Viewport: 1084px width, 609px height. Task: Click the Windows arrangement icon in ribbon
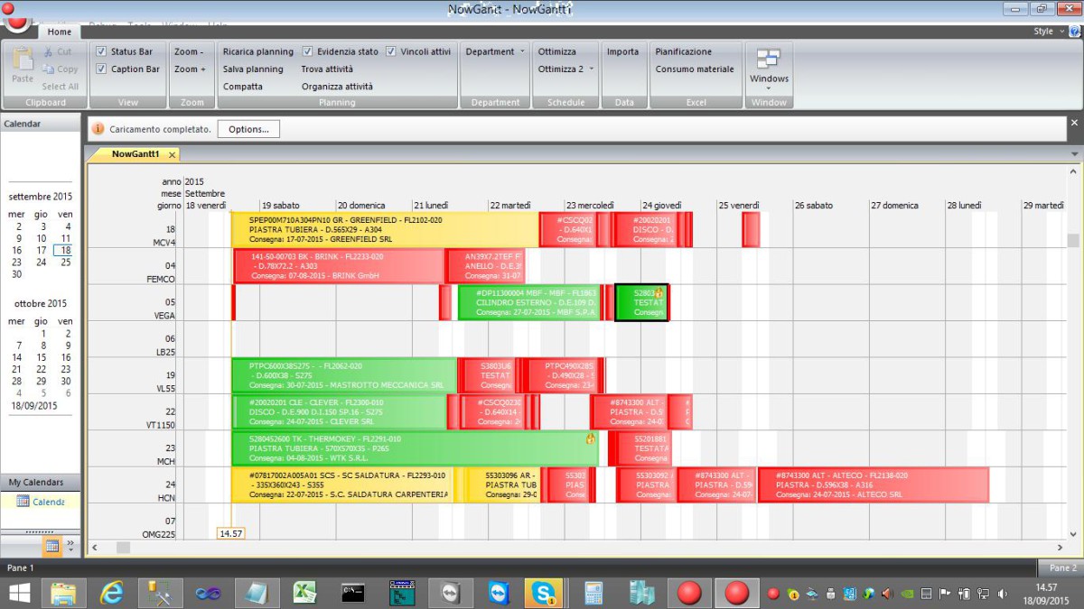pos(769,59)
